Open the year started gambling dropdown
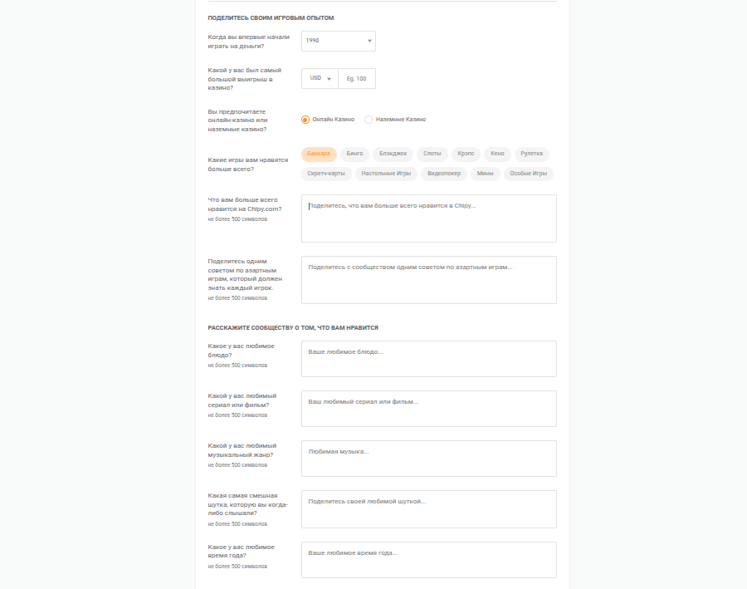 [339, 41]
